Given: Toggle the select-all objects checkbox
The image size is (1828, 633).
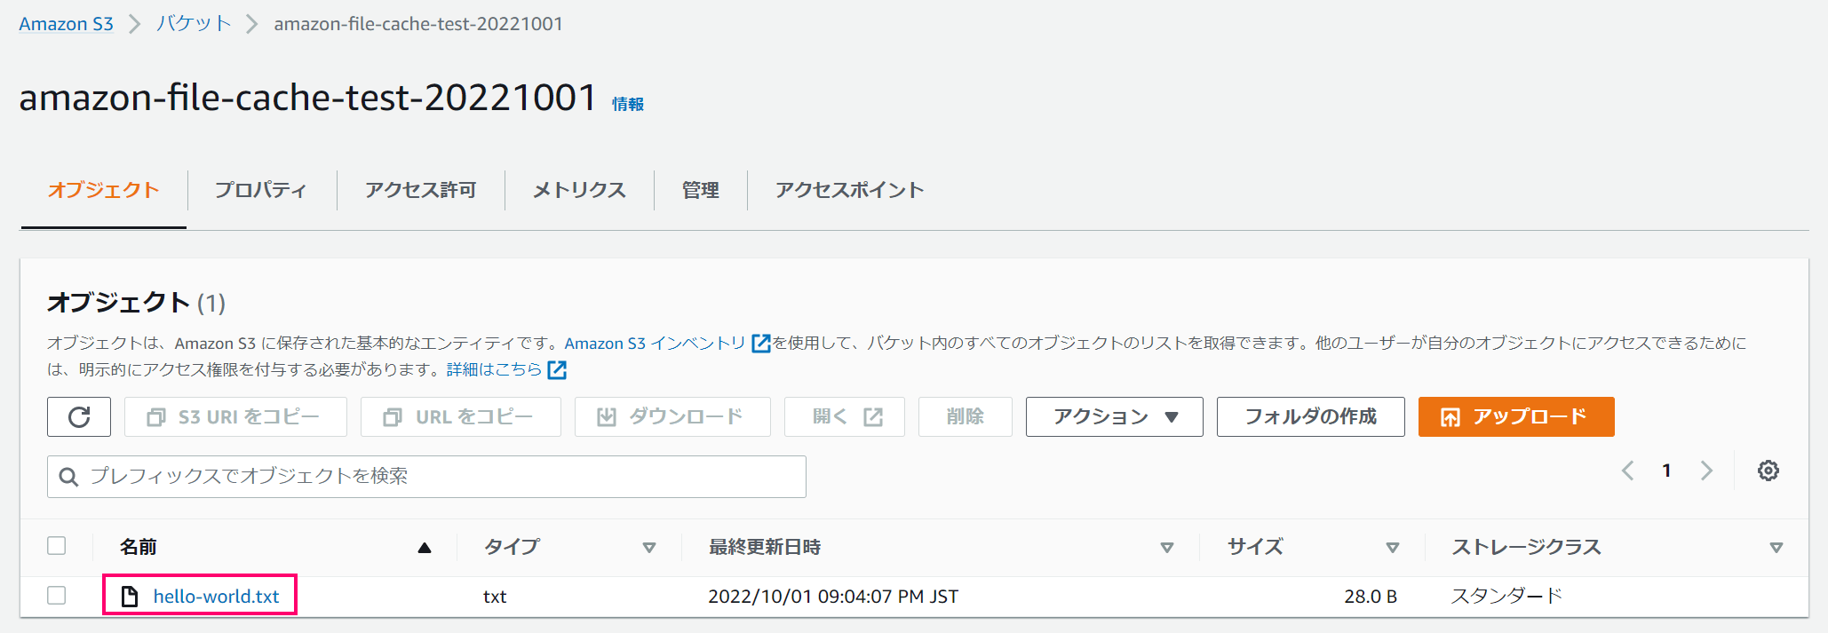Looking at the screenshot, I should tap(57, 546).
